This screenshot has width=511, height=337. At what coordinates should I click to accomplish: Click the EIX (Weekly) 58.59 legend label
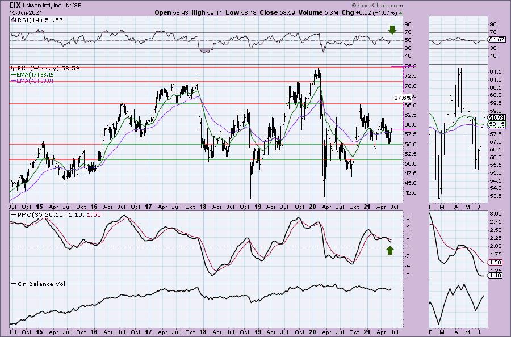coord(45,69)
